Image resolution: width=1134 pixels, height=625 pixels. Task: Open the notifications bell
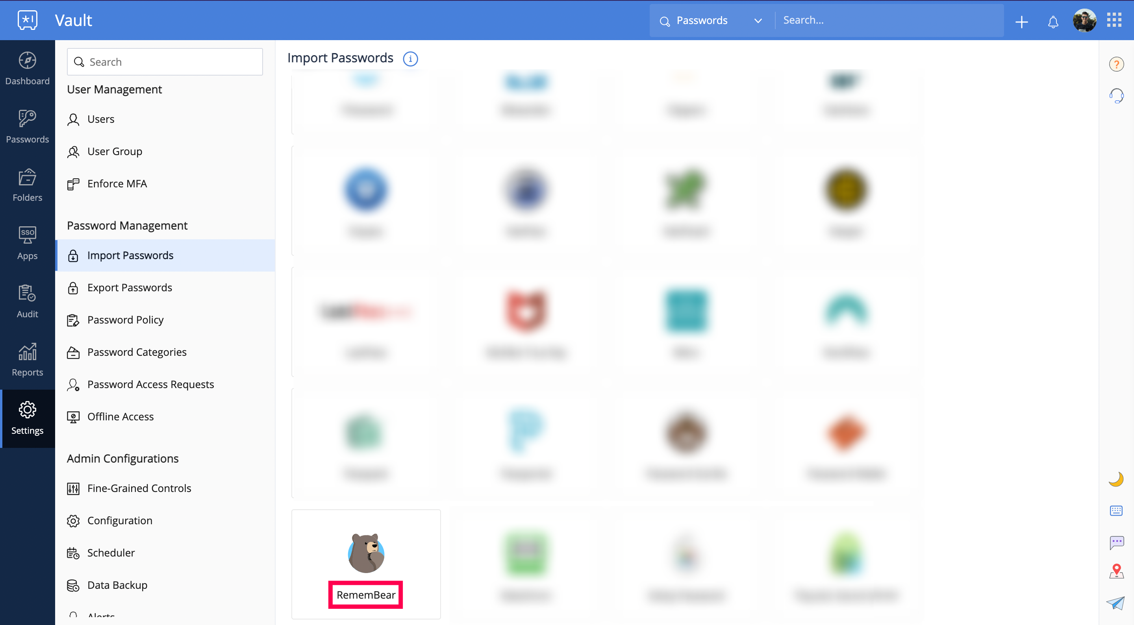[1052, 22]
